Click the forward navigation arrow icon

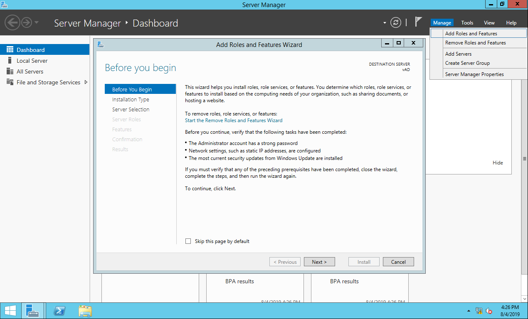pos(27,22)
